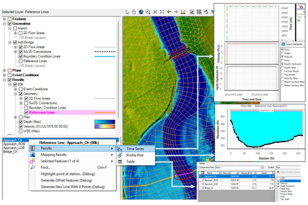
Task: Enable the WSE (Max) layer checkbox
Action: coord(21,131)
